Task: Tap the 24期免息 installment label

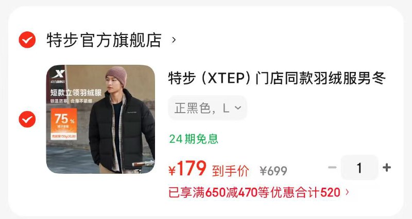Action: coord(194,139)
